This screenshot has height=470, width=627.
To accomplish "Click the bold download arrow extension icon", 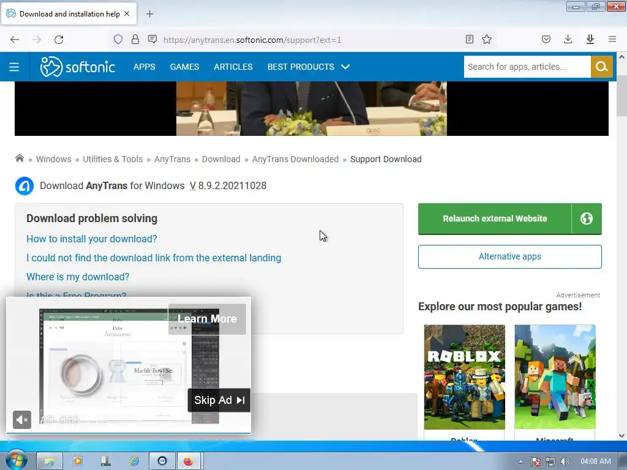I will [590, 39].
